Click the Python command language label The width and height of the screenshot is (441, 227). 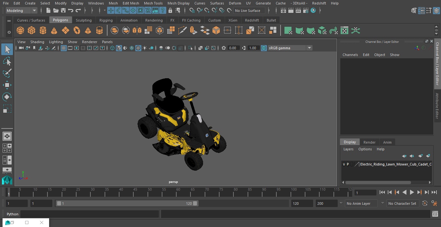point(13,214)
